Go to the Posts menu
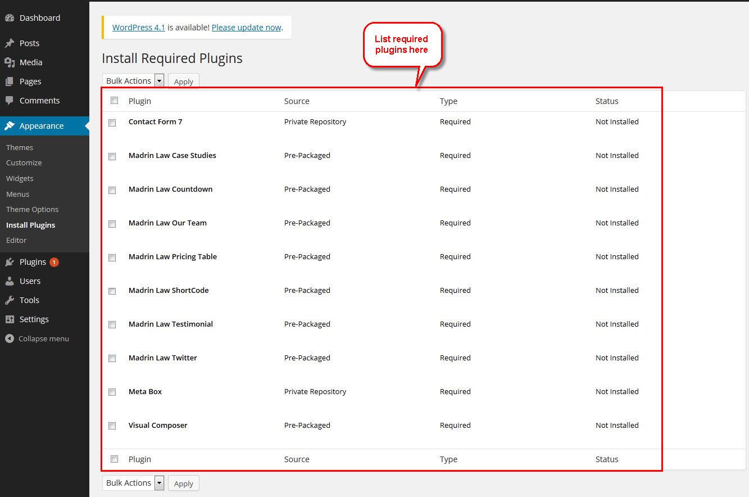The image size is (749, 497). (x=29, y=43)
